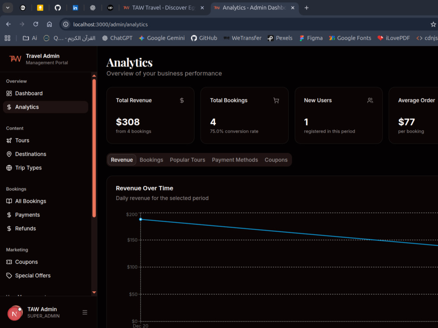The image size is (438, 328).
Task: Click the $77 average order value
Action: tap(406, 122)
